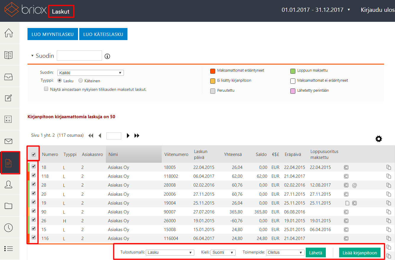Open the fiscal period 01.01.2017 - 31.12.2017 dropdown
The image size is (395, 260).
coord(316,10)
